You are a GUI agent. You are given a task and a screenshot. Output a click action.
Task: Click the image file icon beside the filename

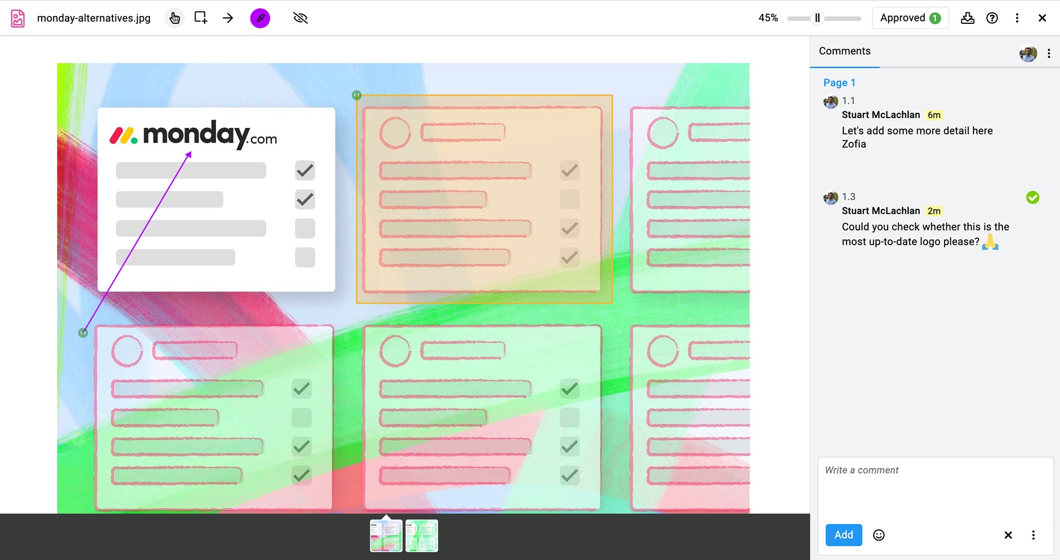click(18, 18)
